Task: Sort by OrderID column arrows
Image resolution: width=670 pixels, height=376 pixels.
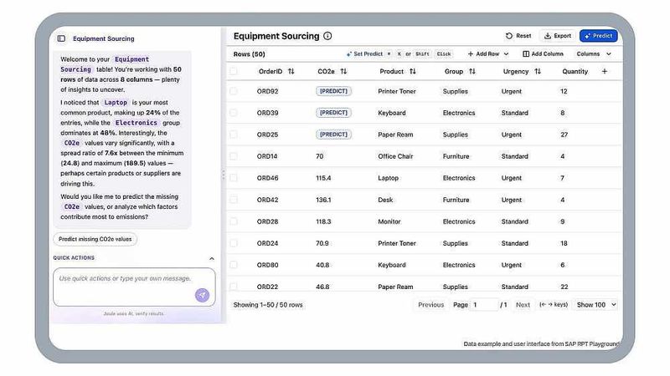Action: 291,72
